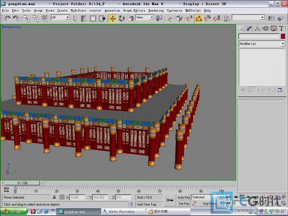Click the X coordinate field
This screenshot has height=216, width=288.
78,197
